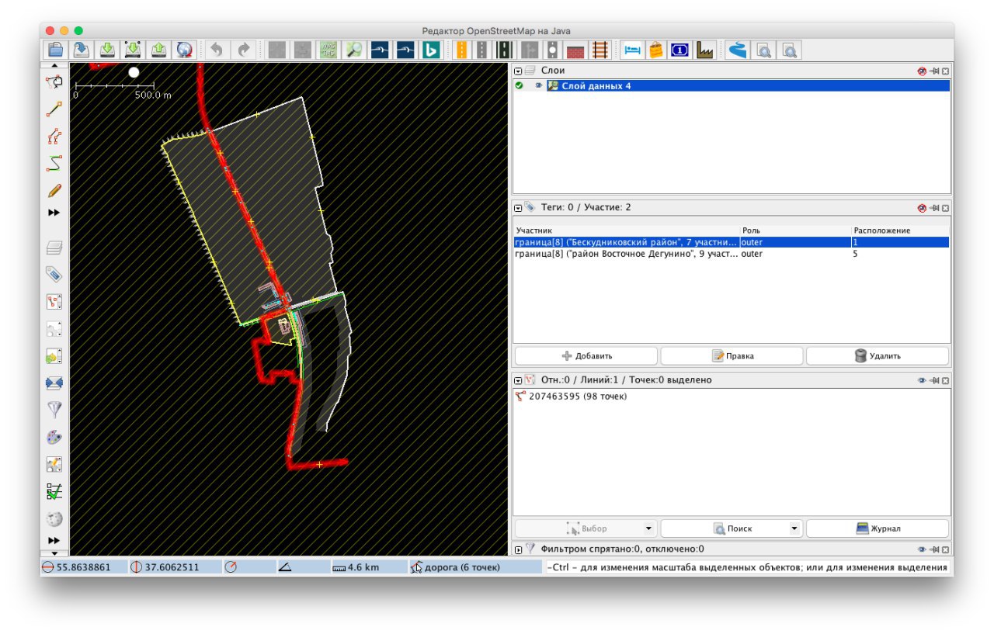Image resolution: width=994 pixels, height=634 pixels.
Task: Select the Слой данных 4 layer row
Action: (732, 86)
